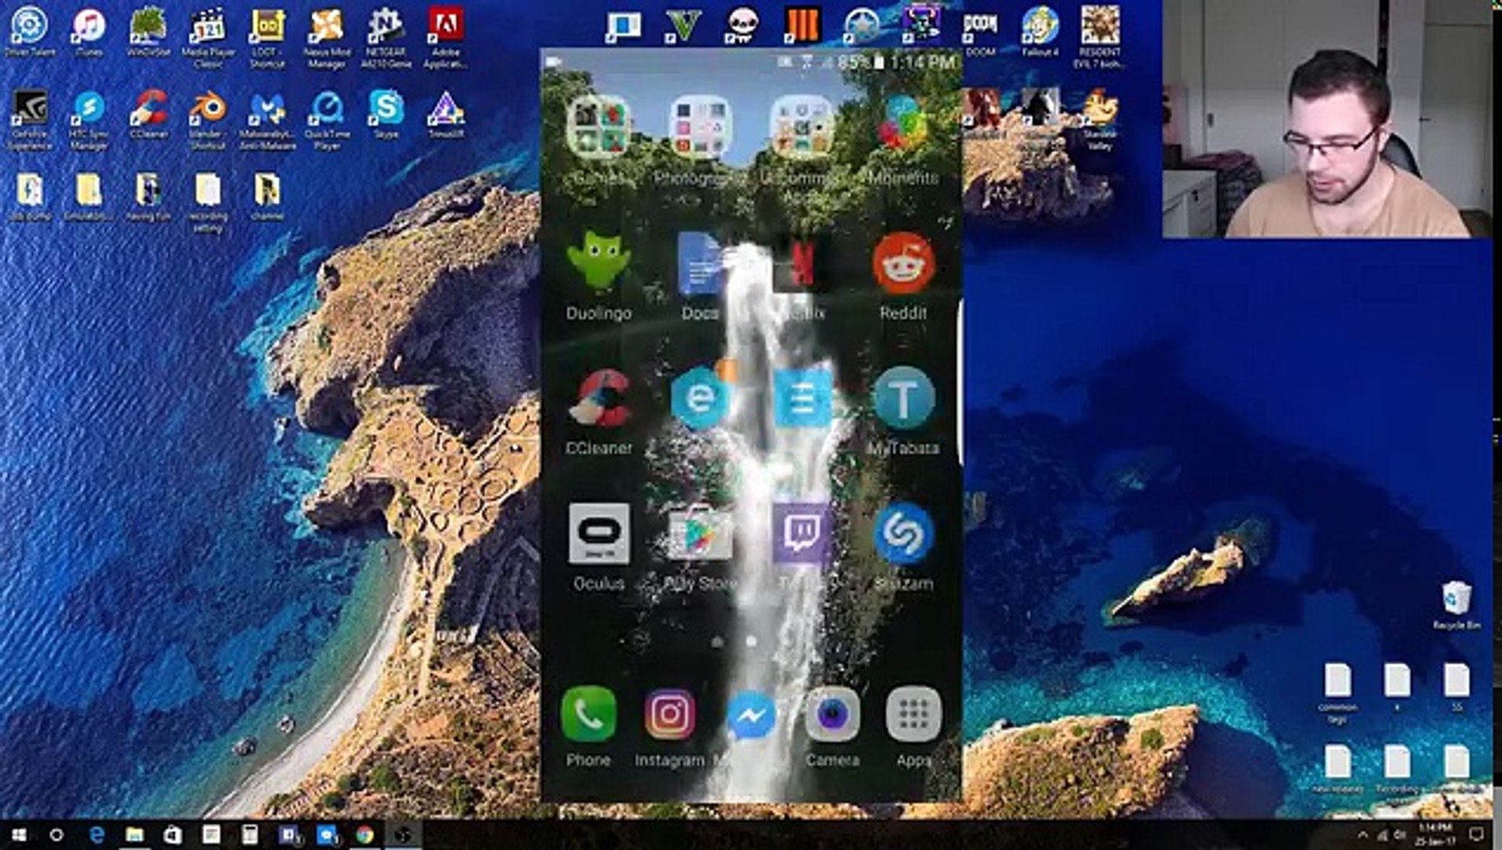Open the Photography folder on the phone
The image size is (1502, 850).
pyautogui.click(x=700, y=126)
